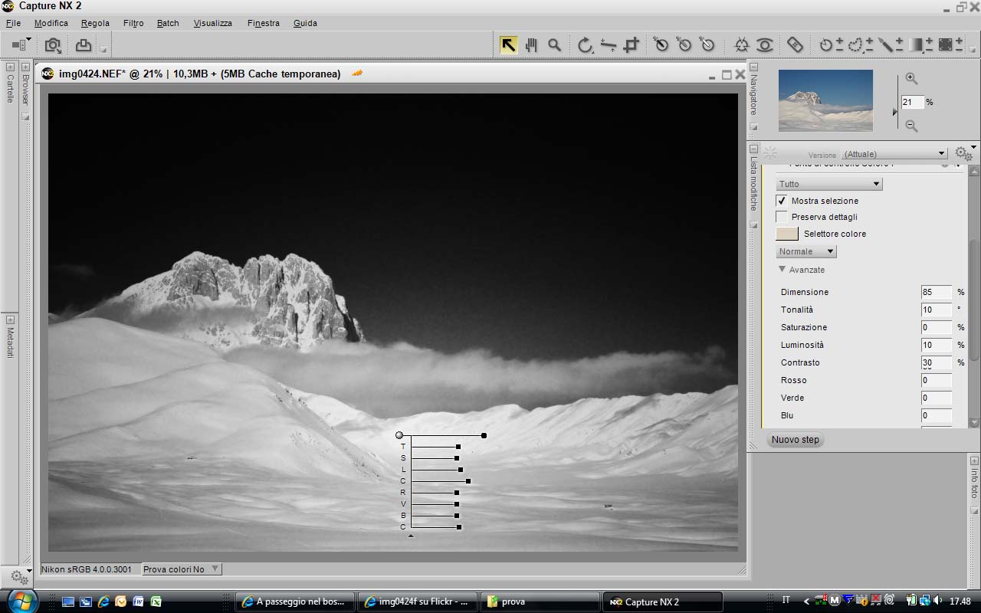Click the print icon in toolbar

coord(83,45)
